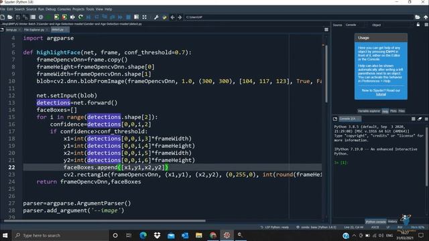Click the Help Object input field
Image resolution: width=429 pixels, height=241 pixels.
[x=397, y=25]
